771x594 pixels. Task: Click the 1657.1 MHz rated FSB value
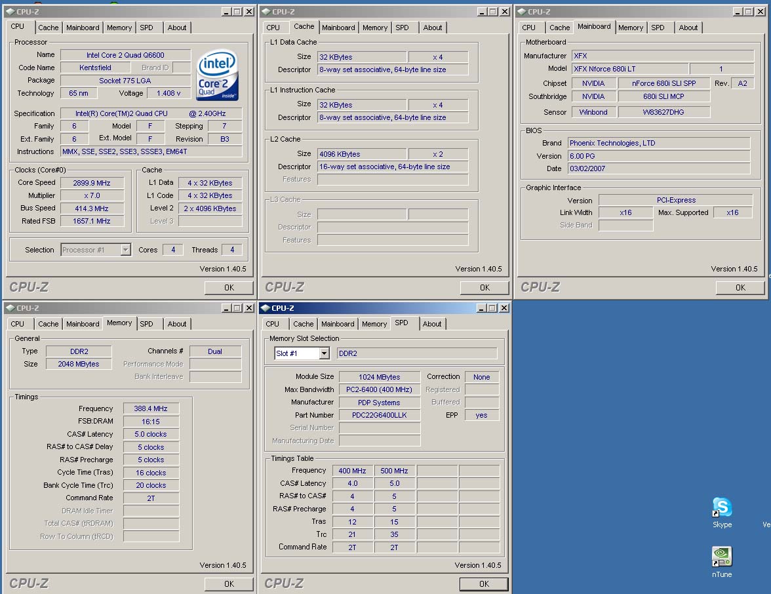click(x=92, y=222)
